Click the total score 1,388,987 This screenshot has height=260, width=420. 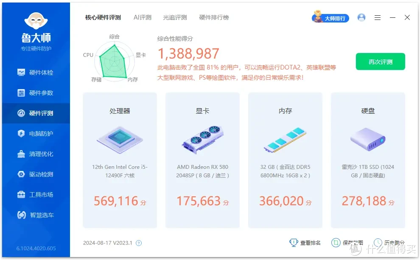(188, 53)
